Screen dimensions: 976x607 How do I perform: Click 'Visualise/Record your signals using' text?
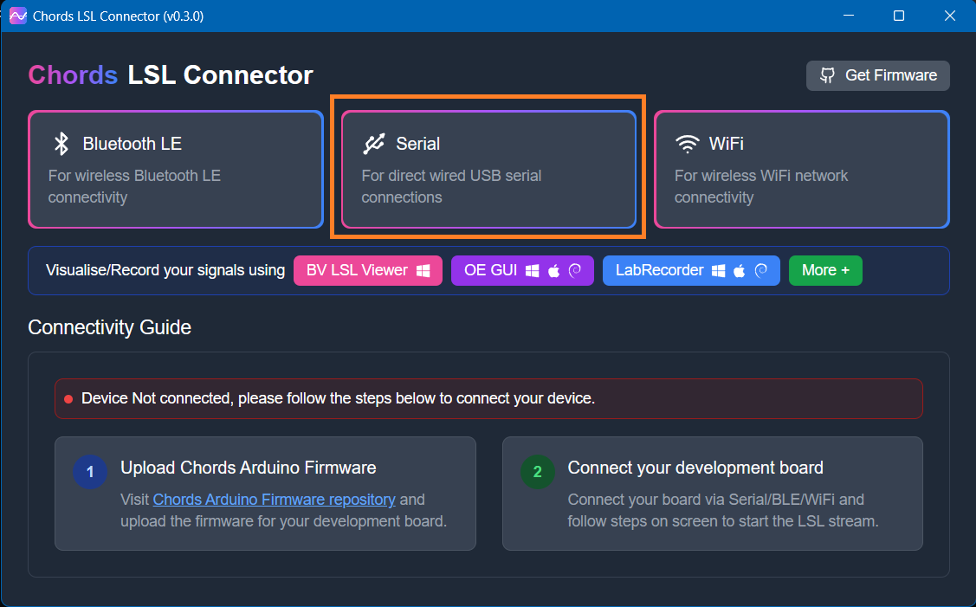pos(165,270)
